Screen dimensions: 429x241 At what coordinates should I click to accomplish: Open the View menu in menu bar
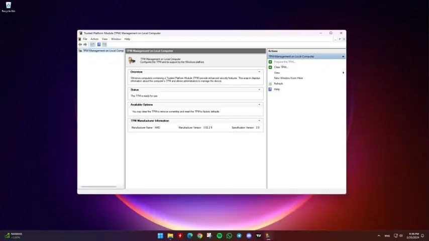[x=105, y=39]
